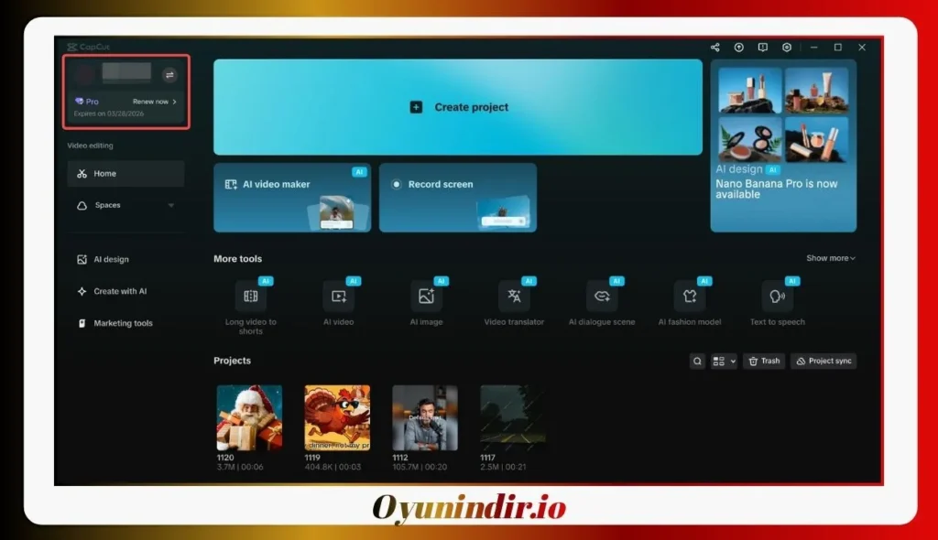Click the More tools heading
Image resolution: width=938 pixels, height=540 pixels.
[x=237, y=259]
